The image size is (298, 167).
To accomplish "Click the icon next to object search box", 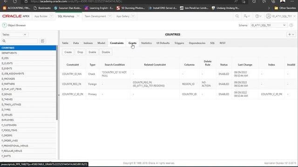I will tap(42, 41).
